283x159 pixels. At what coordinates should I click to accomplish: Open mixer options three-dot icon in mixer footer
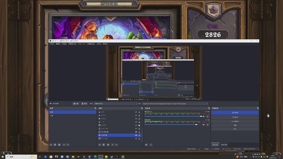pos(151,145)
